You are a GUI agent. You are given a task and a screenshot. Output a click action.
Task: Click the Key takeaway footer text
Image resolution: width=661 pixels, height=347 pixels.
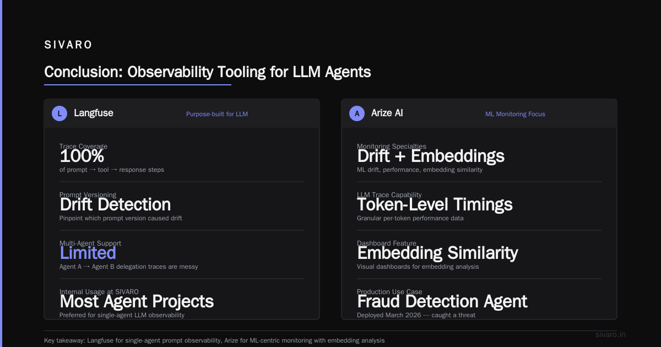coord(214,340)
